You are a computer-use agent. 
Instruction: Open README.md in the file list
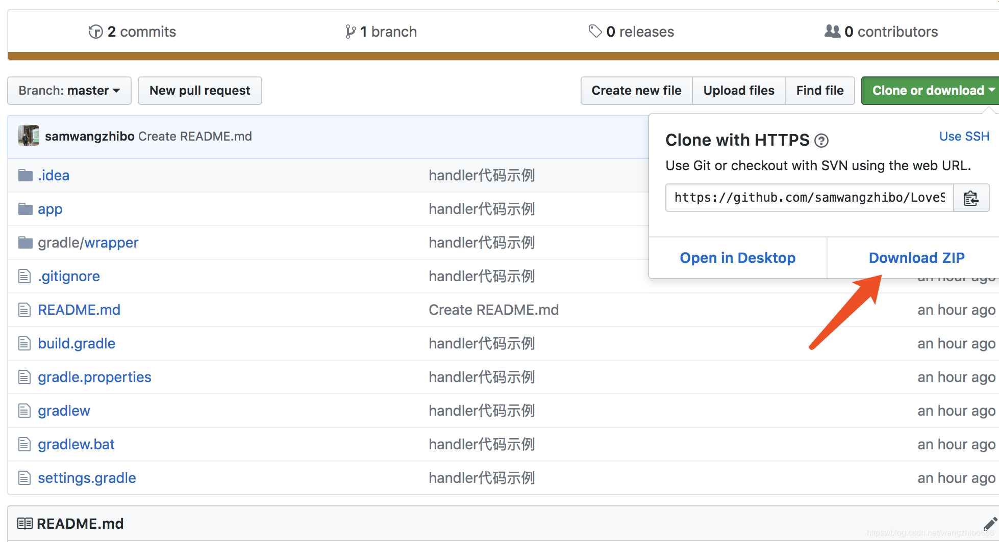[79, 310]
